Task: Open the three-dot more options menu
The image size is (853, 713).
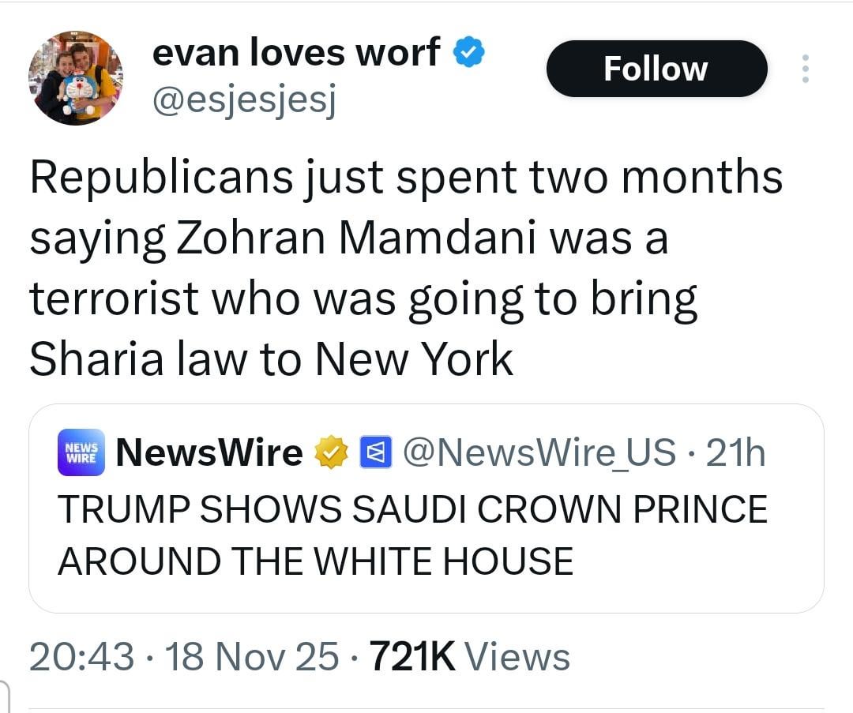Action: pos(805,69)
